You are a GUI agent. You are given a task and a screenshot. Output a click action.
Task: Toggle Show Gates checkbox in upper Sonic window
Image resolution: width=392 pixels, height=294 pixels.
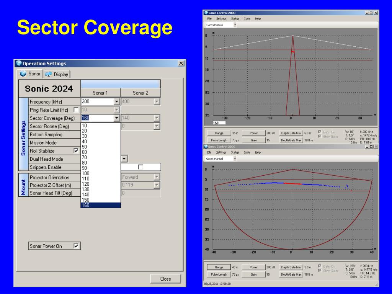coord(320,136)
